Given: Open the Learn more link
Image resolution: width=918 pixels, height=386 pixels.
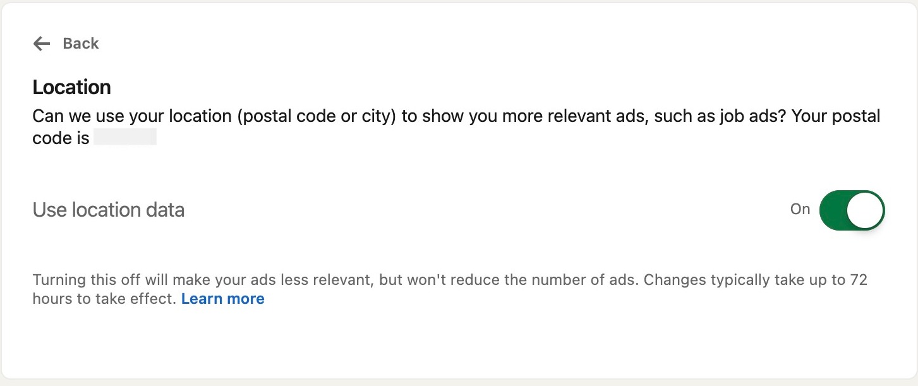Looking at the screenshot, I should pos(222,299).
